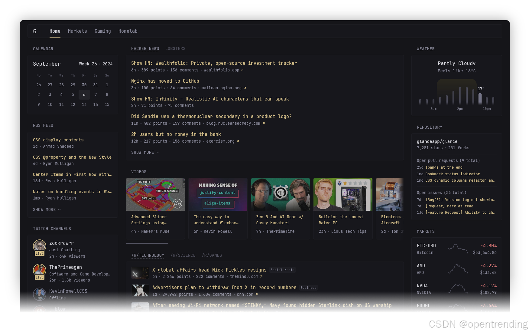Open 'CSS display contents' RSS article
Screen dimensions: 529x333
(x=58, y=140)
